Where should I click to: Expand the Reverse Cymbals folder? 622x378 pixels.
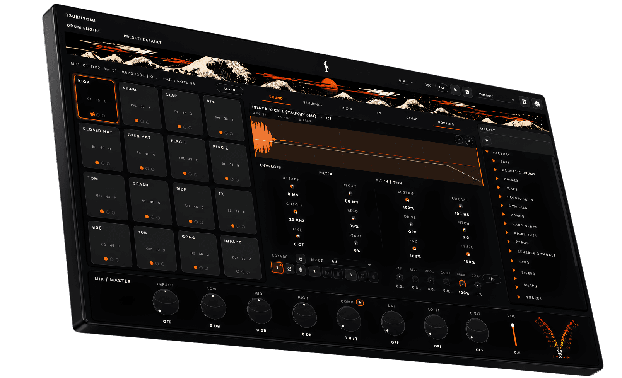[x=510, y=250]
